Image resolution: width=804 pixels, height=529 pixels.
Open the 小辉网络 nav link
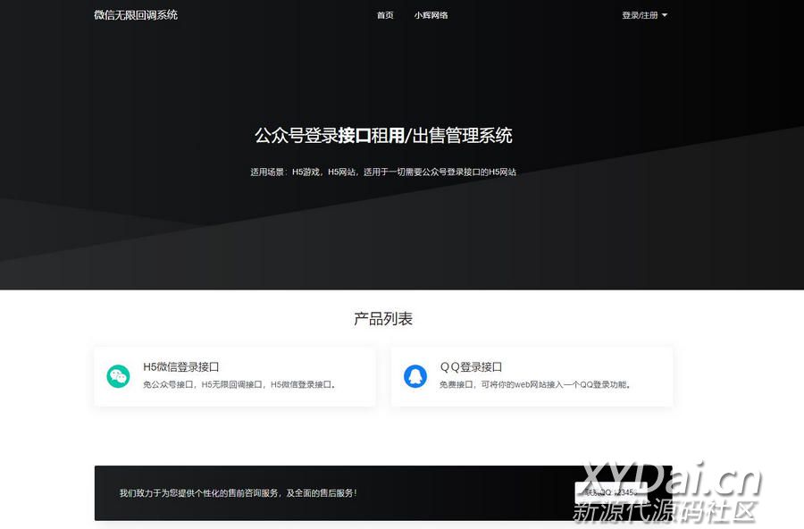(431, 15)
